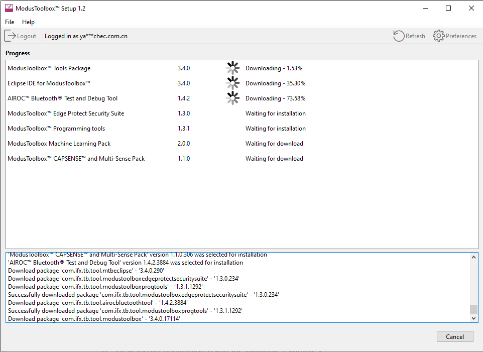Click 'Waiting for installation' for Edge Protect Suite
Image resolution: width=483 pixels, height=352 pixels.
point(275,113)
